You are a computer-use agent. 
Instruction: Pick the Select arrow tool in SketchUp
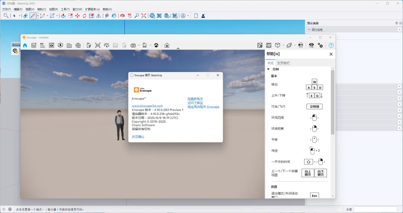tap(15, 16)
